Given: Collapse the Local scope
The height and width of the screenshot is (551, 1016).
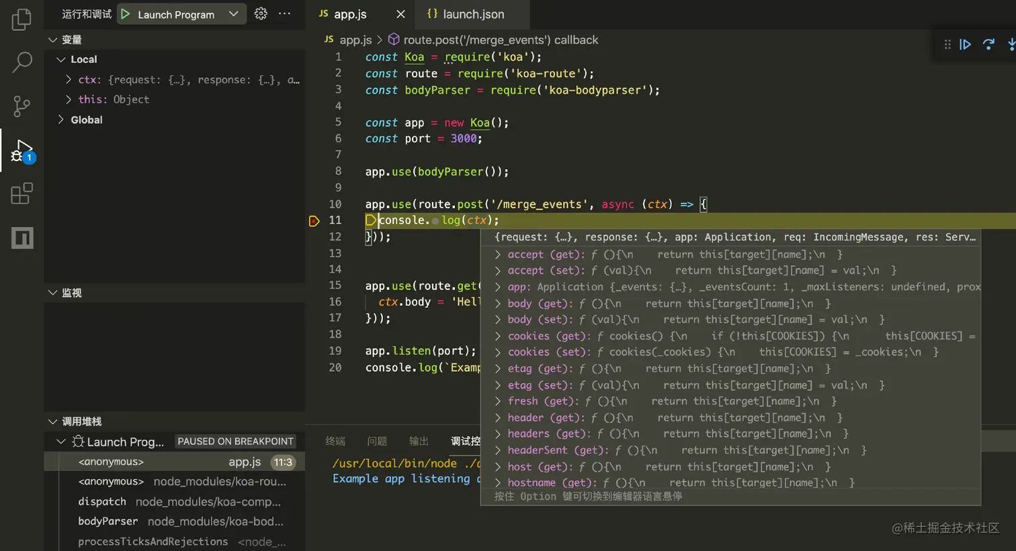Looking at the screenshot, I should click(61, 59).
